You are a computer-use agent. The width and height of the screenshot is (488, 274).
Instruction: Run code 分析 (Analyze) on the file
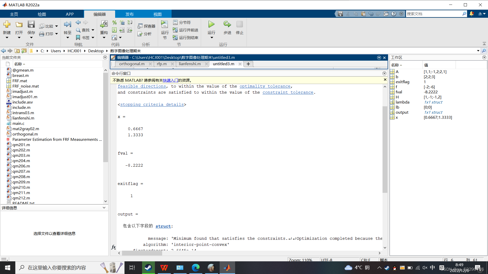coord(145,34)
